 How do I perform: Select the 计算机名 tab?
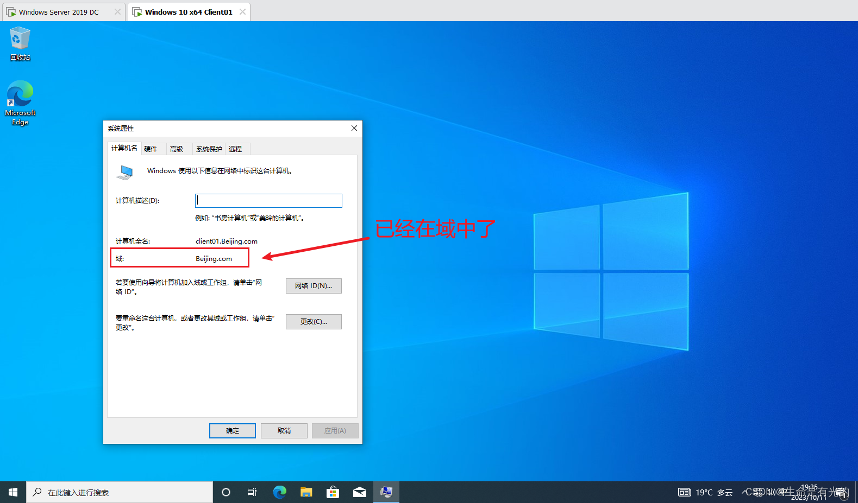[x=124, y=148]
